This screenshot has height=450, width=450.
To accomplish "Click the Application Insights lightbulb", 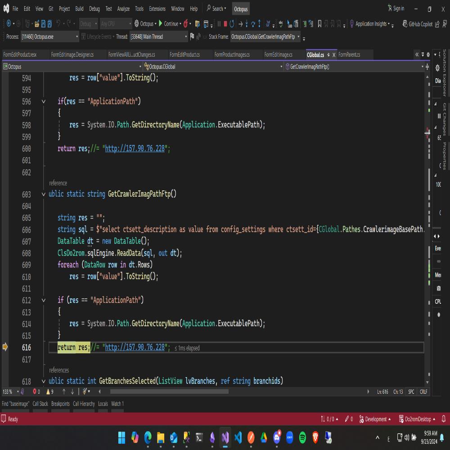I will pos(351,24).
